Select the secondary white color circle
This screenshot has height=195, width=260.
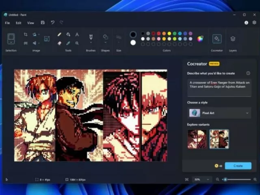133,42
